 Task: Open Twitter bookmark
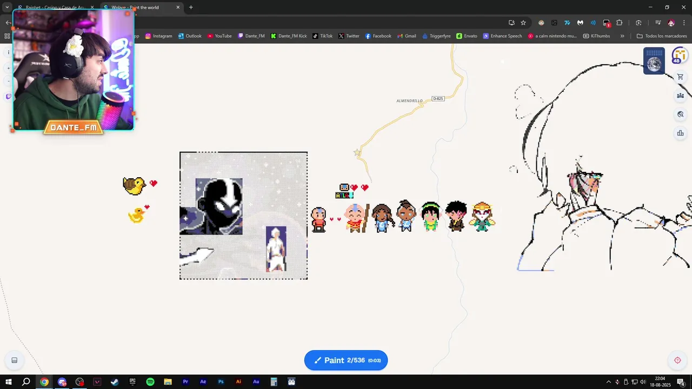349,36
